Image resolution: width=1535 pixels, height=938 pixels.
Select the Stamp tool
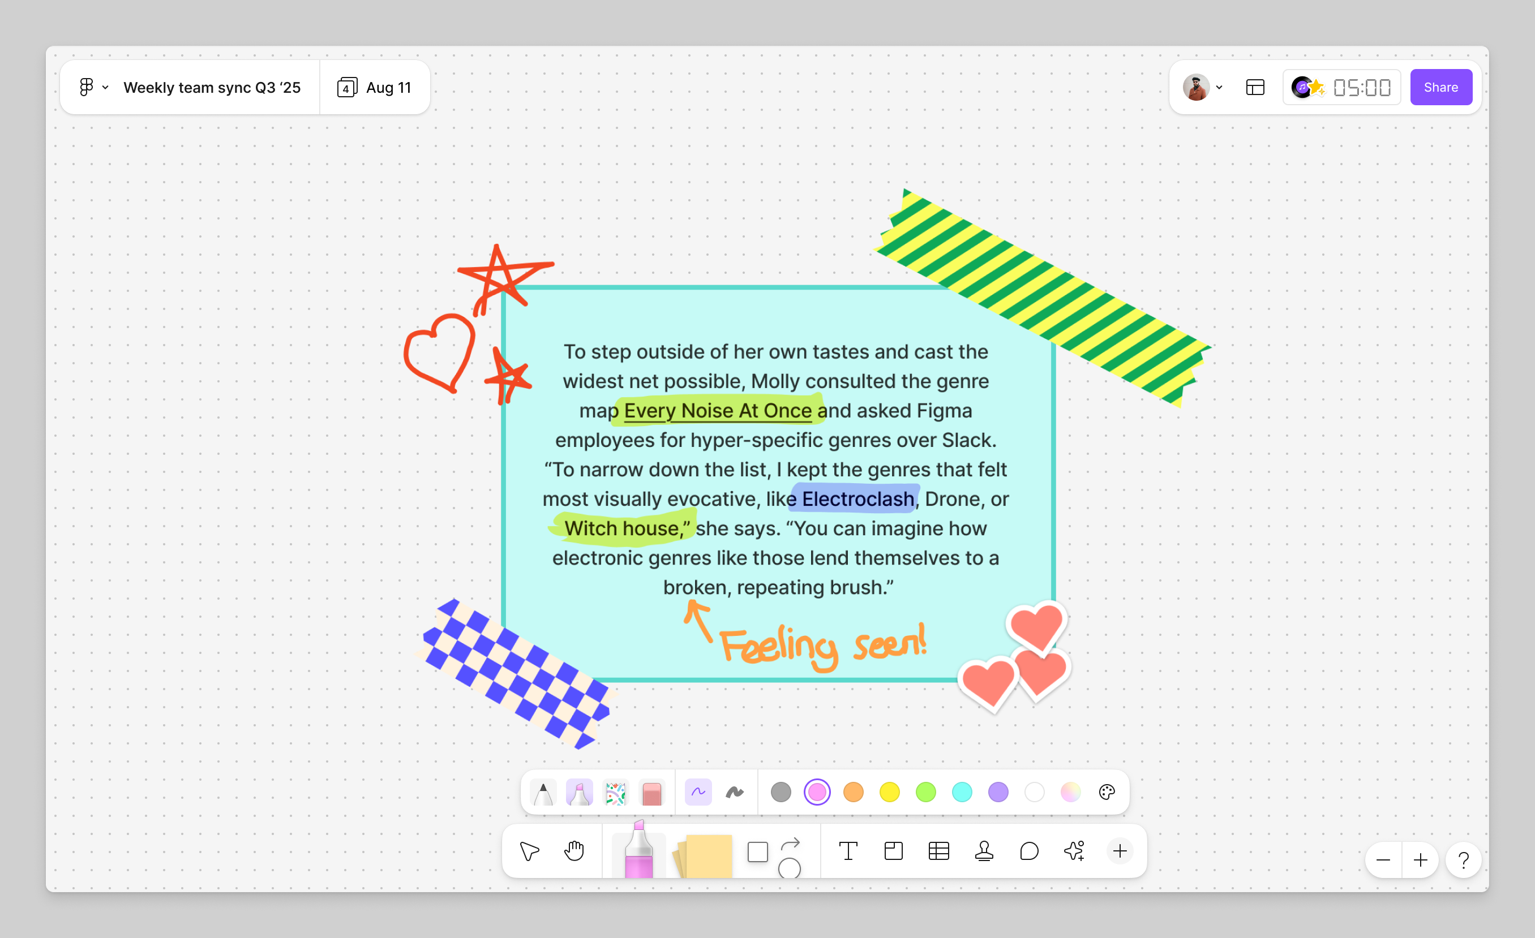[984, 851]
